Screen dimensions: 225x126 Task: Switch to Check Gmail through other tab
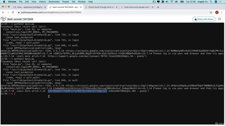coord(101,7)
